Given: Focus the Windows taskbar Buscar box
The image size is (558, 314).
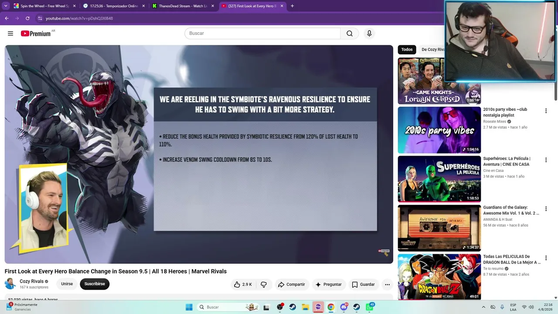Looking at the screenshot, I should click(x=228, y=307).
